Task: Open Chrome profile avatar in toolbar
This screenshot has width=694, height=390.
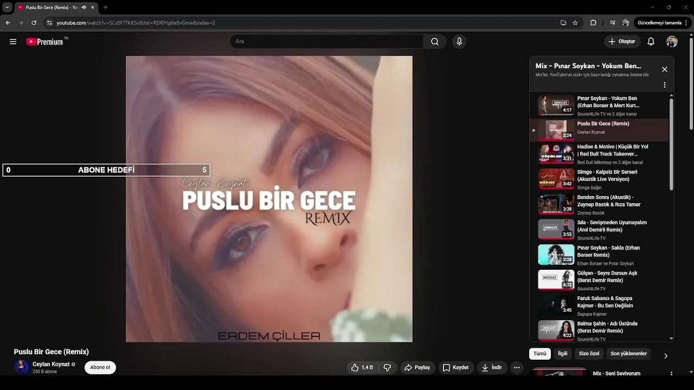Action: coord(626,23)
